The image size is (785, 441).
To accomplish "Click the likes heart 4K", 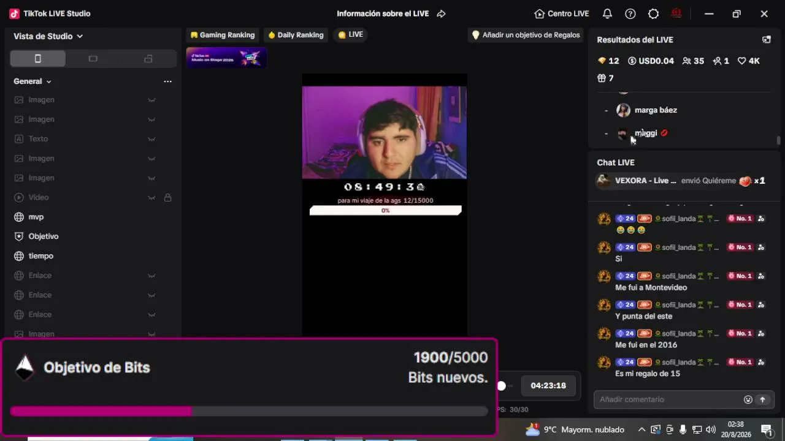I will pyautogui.click(x=749, y=61).
